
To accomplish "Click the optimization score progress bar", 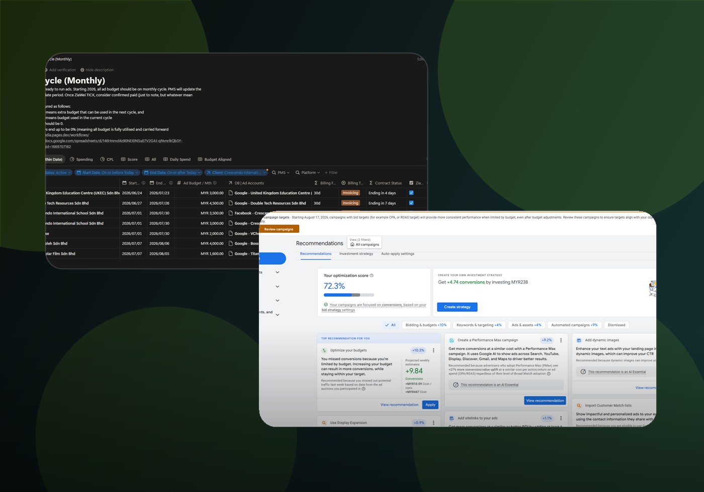I will 348,295.
